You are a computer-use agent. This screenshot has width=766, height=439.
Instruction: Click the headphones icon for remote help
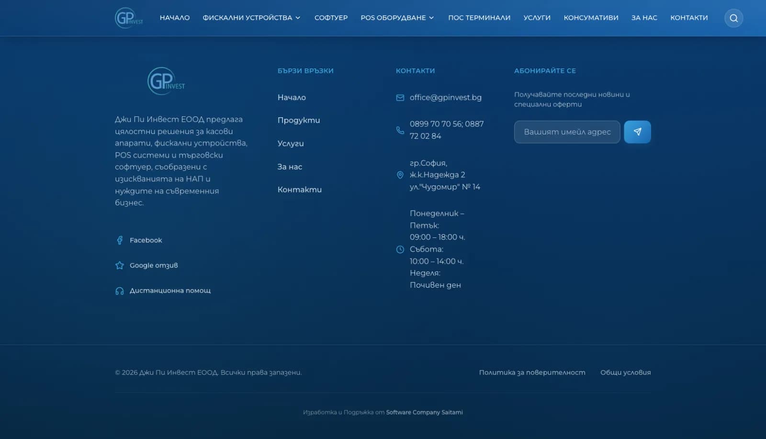120,291
